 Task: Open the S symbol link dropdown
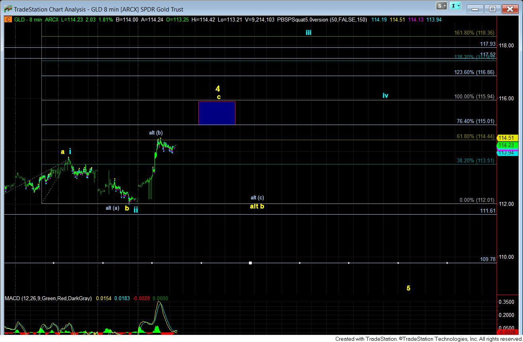[x=441, y=6]
